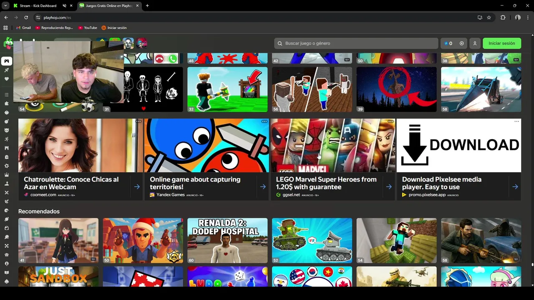Screen dimensions: 534x300
Task: Open Chatroulette: Conoce Chicas al Azar link
Action: pos(71,183)
